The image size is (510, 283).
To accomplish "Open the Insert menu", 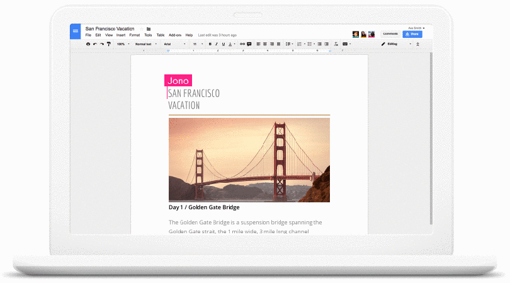I will (x=121, y=35).
